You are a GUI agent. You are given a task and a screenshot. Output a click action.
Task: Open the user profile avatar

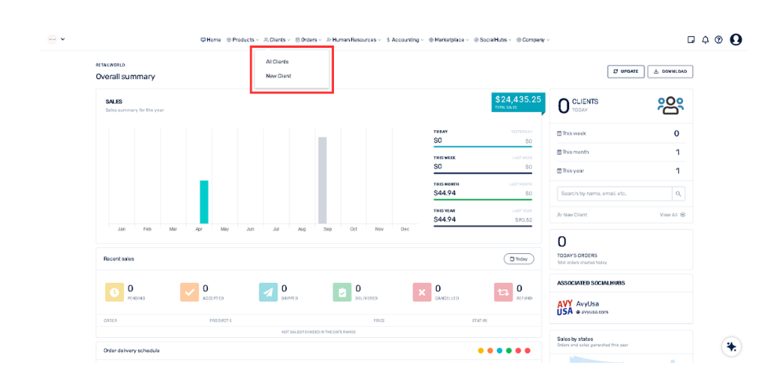tap(735, 39)
